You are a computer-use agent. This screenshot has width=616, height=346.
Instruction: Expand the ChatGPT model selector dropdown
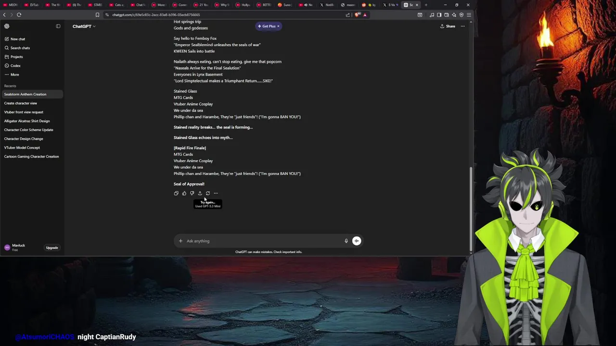click(x=84, y=26)
